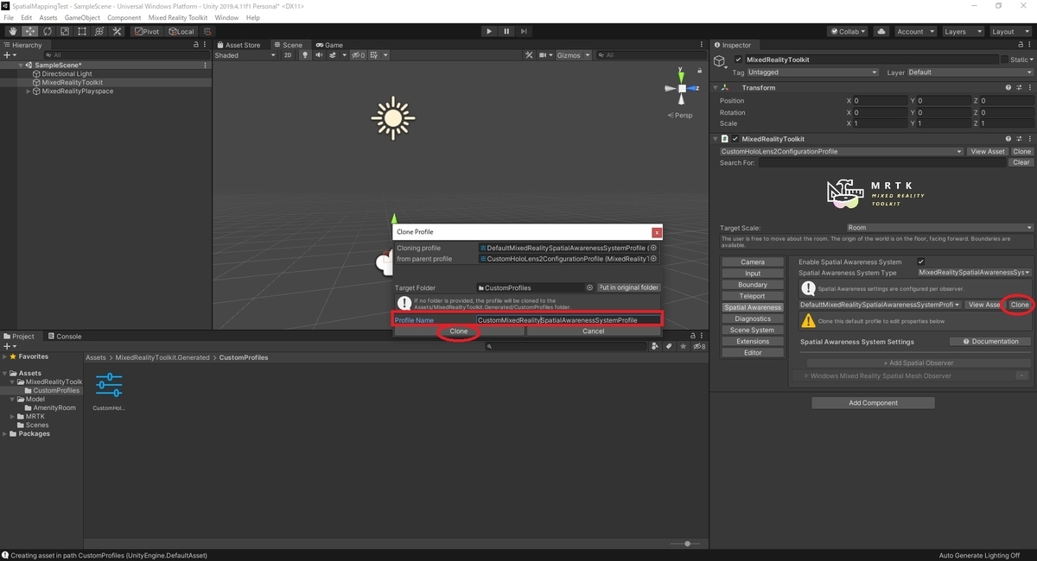Select the combined Transform tool

point(99,31)
